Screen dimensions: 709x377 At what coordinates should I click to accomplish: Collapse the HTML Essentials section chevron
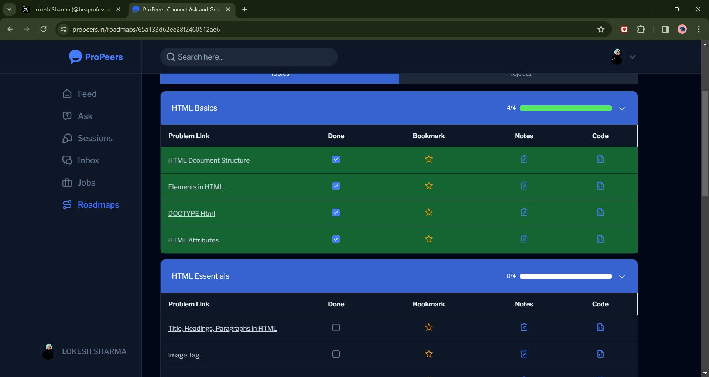click(622, 276)
